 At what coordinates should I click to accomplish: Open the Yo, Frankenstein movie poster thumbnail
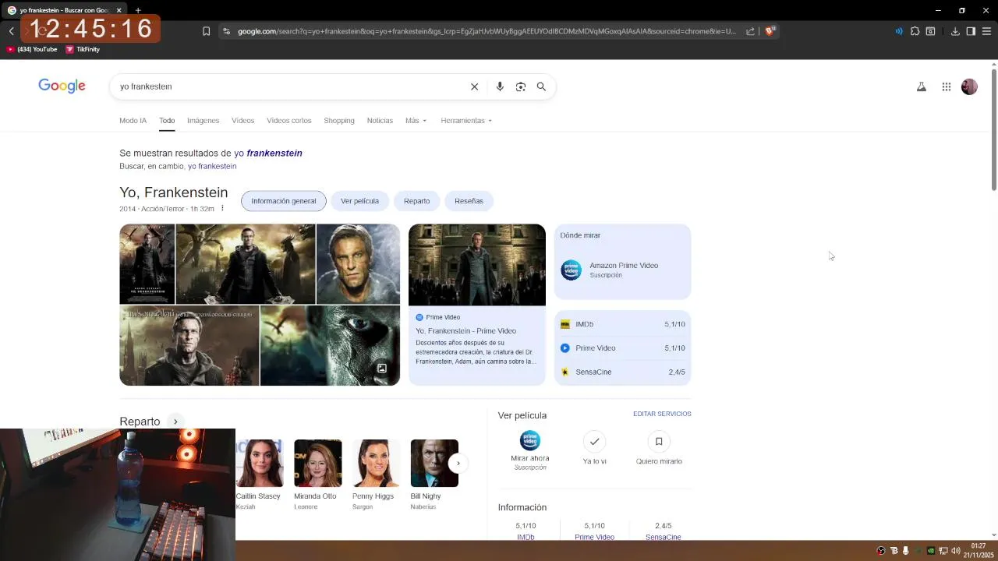[x=147, y=264]
